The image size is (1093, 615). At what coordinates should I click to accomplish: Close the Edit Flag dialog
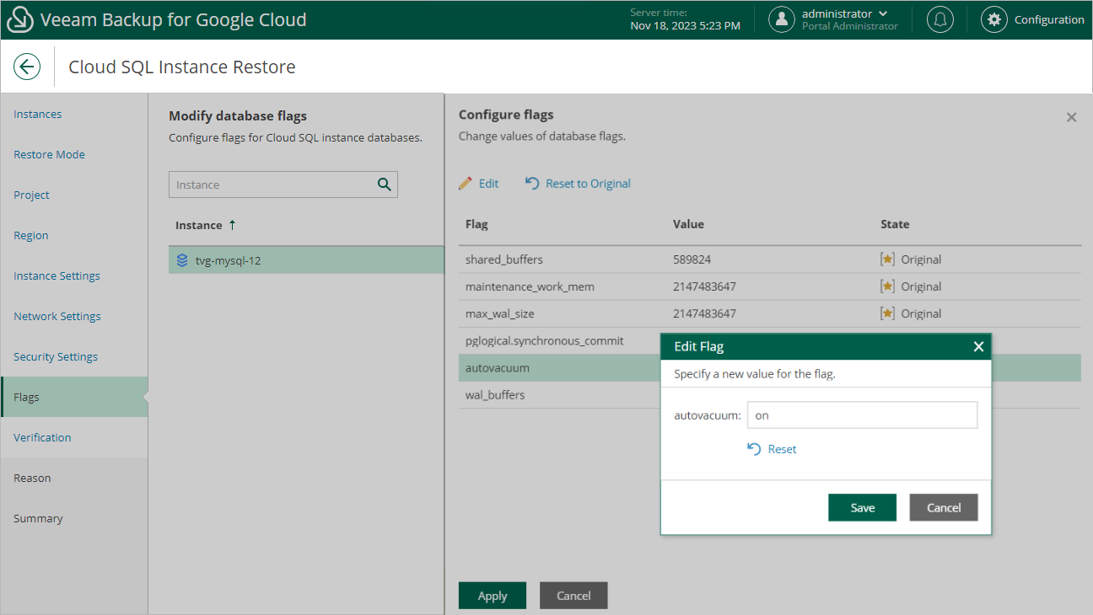pyautogui.click(x=978, y=346)
